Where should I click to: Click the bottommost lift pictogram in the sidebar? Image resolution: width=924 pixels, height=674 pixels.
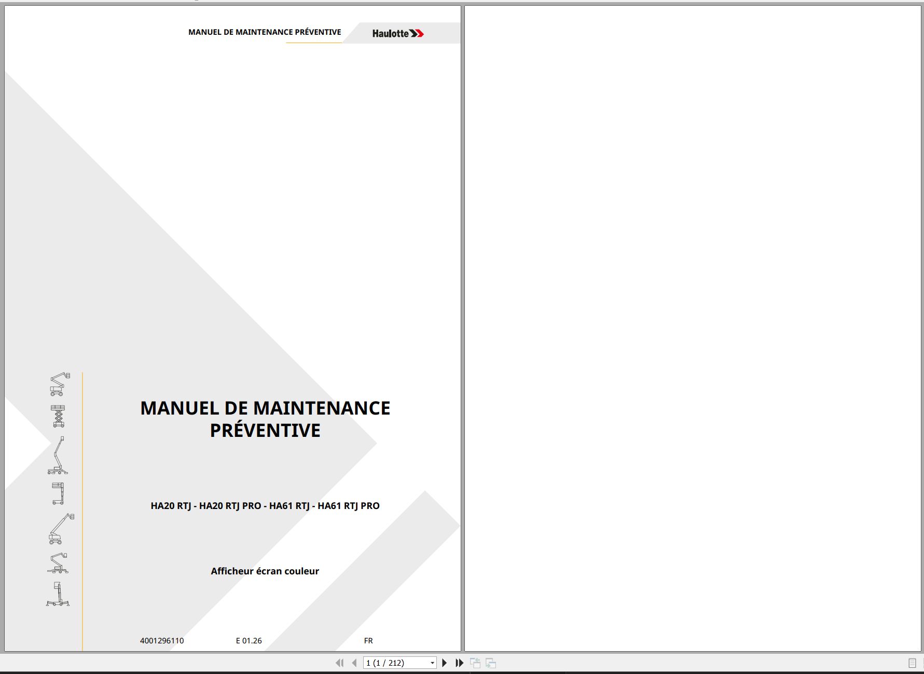click(58, 594)
